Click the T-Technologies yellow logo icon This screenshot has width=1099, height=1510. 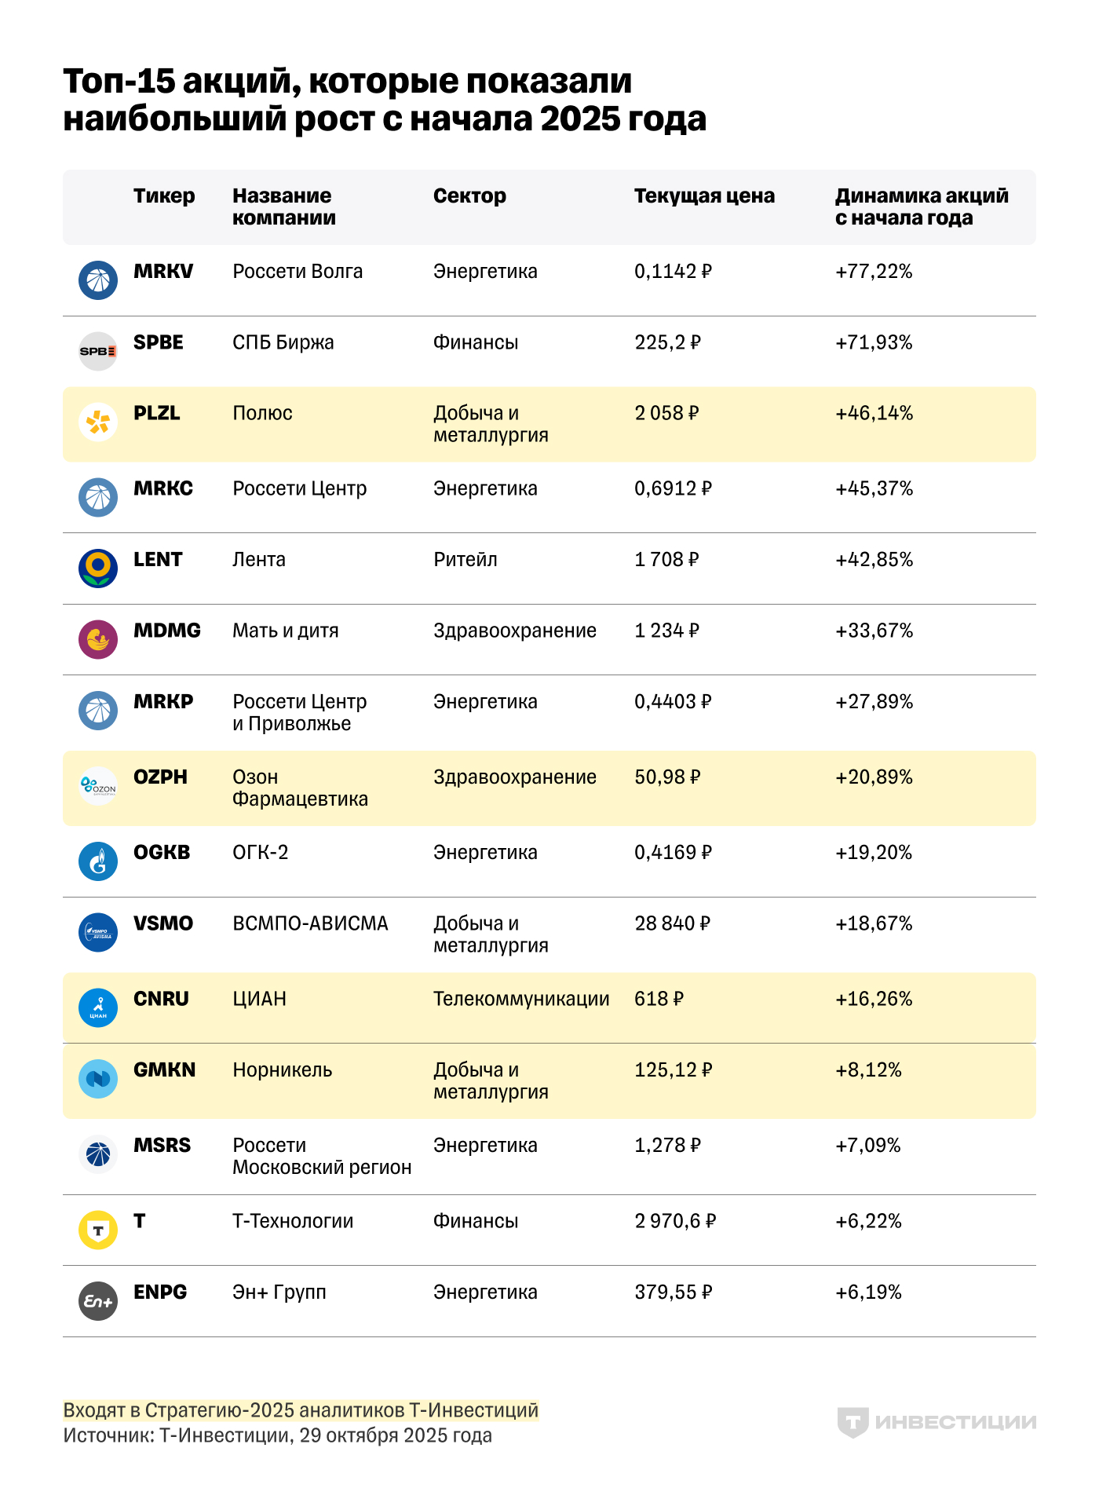tap(98, 1230)
